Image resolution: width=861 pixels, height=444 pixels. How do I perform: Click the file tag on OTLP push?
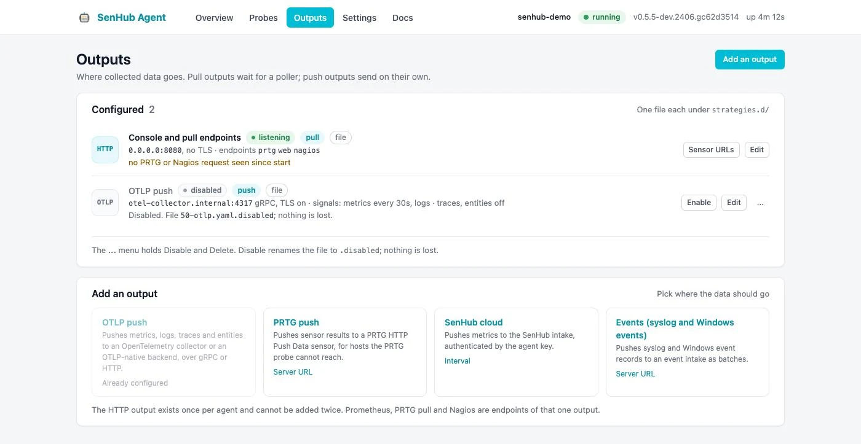tap(277, 190)
